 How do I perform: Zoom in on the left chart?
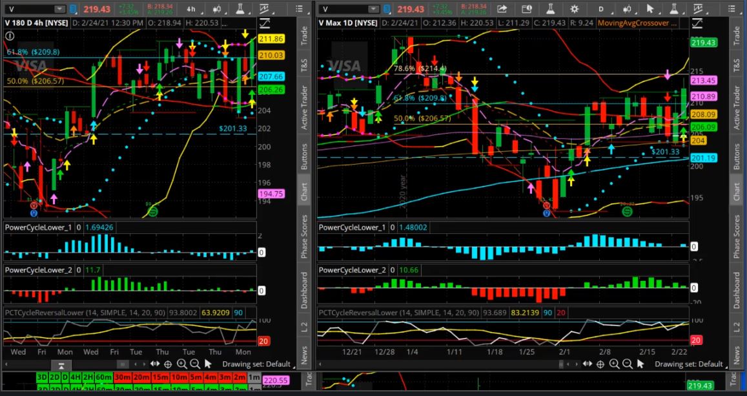tap(181, 364)
